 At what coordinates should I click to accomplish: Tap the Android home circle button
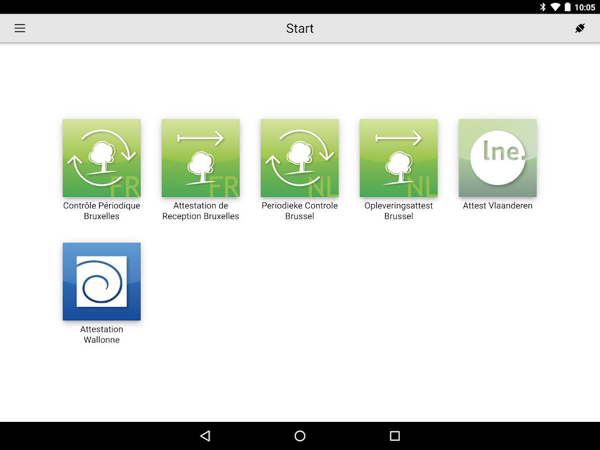click(x=300, y=436)
